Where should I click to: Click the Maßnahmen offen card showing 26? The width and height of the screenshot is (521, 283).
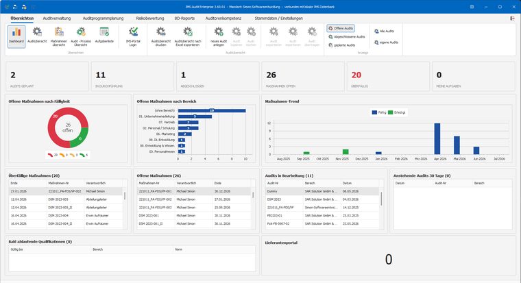click(x=303, y=76)
